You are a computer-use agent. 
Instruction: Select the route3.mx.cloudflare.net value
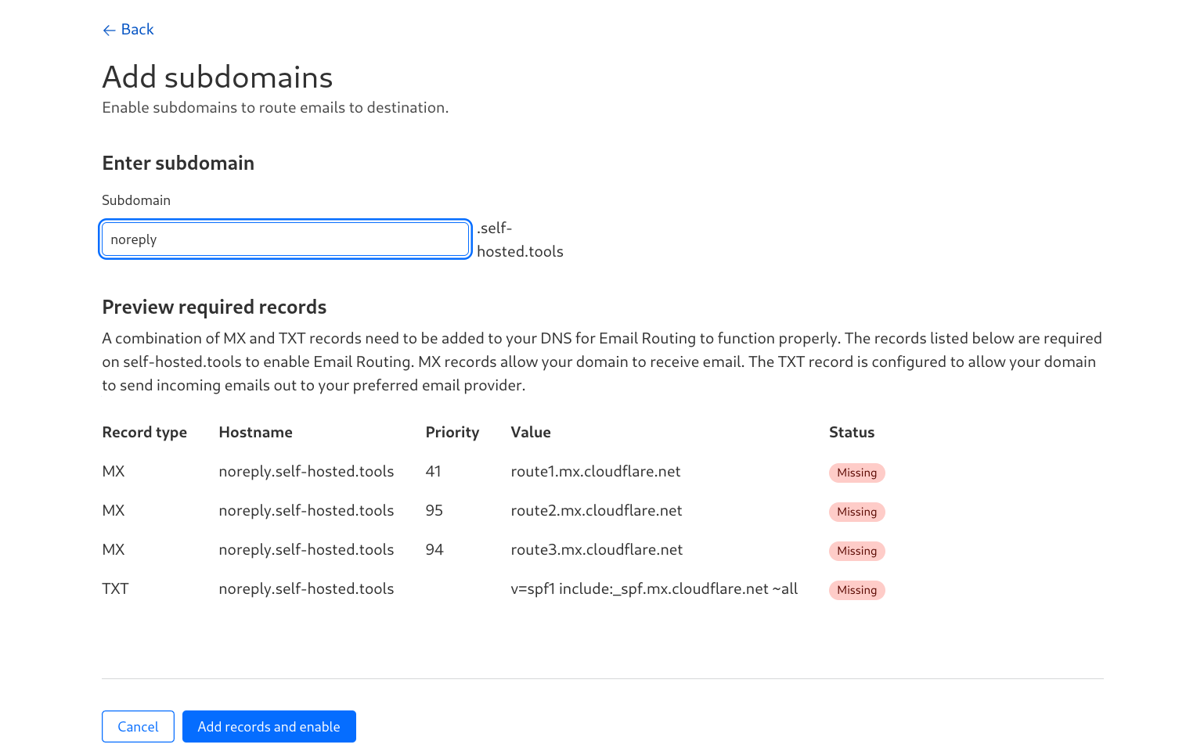point(597,550)
